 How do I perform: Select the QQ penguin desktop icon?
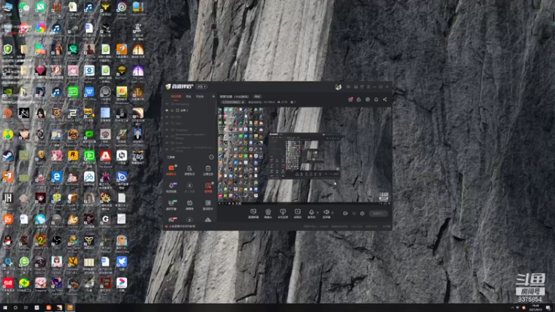click(8, 241)
